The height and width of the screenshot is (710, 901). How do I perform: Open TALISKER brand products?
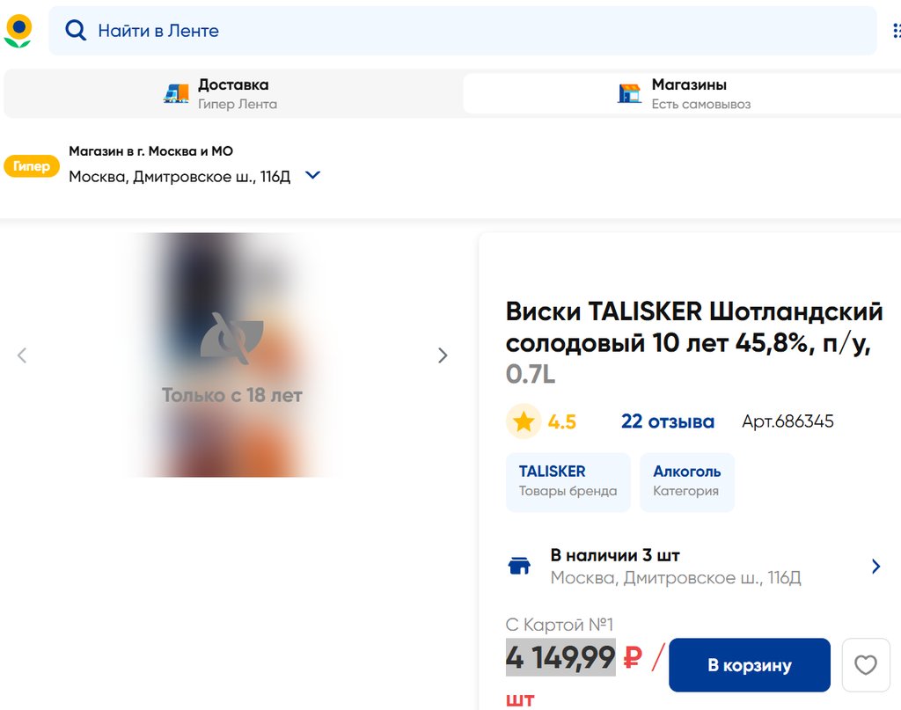tap(568, 480)
